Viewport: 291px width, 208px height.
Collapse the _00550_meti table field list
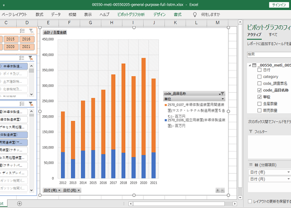pos(250,65)
